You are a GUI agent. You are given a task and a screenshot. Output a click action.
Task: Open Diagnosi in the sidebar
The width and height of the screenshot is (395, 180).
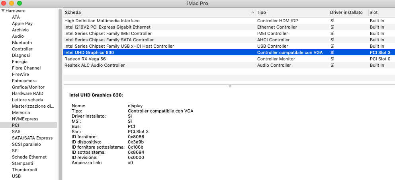(x=21, y=55)
